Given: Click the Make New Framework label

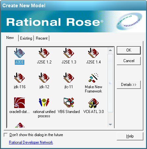Looking at the screenshot, I should [x=93, y=89].
